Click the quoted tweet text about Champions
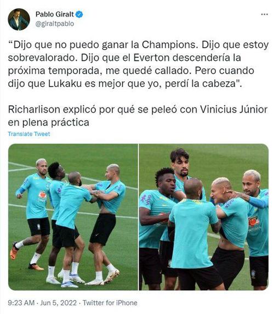This screenshot has height=314, width=274. (138, 64)
